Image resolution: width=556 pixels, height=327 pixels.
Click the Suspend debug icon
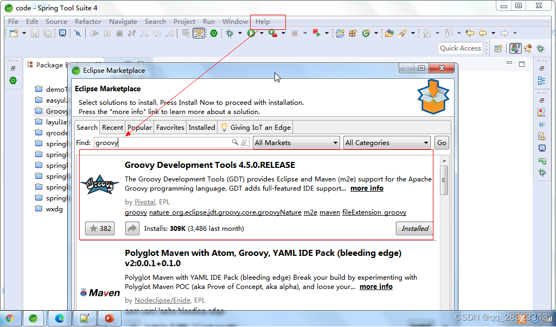point(107,33)
